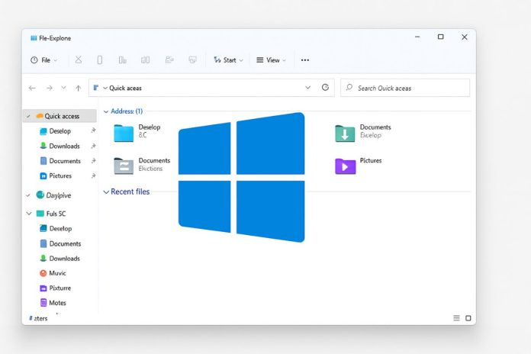Go back with the left arrow

pos(32,88)
